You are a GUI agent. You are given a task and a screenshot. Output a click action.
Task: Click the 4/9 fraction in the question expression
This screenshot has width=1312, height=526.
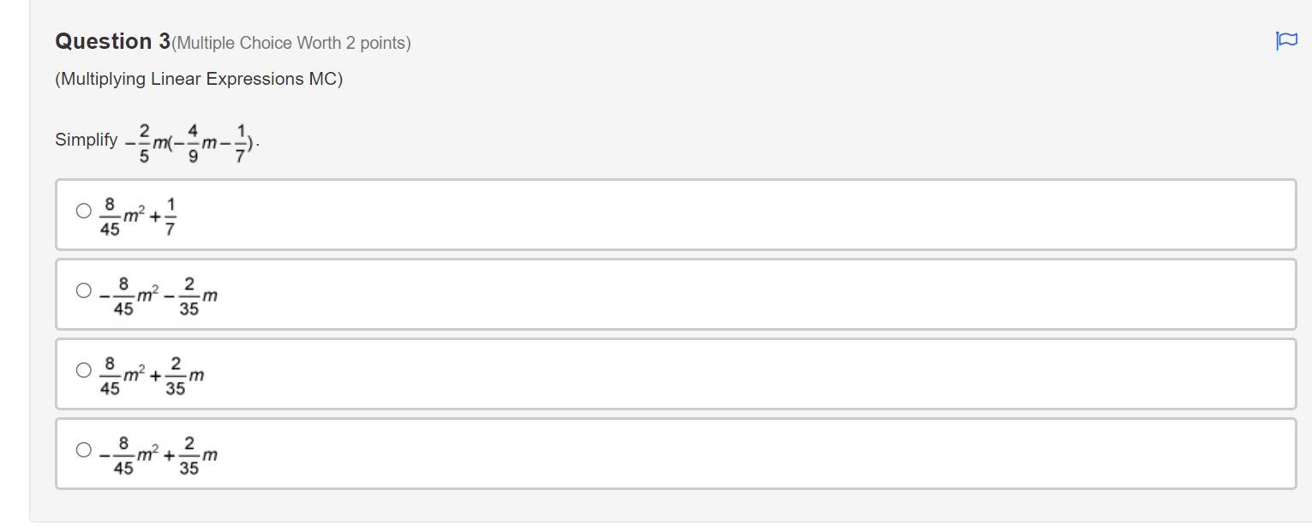(x=193, y=143)
